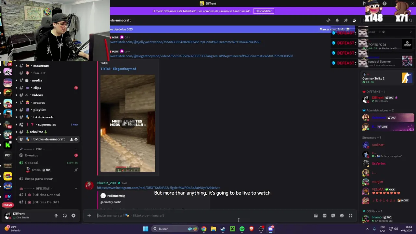The height and width of the screenshot is (234, 416).
Task: Show hidden system tray icons chevron
Action: point(368,229)
